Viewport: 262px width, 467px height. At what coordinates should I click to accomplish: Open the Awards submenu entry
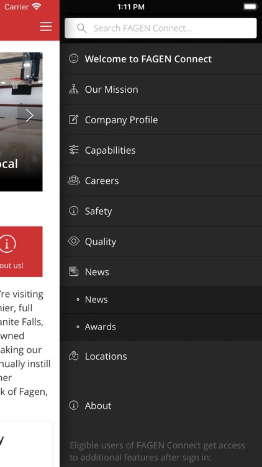pyautogui.click(x=161, y=327)
